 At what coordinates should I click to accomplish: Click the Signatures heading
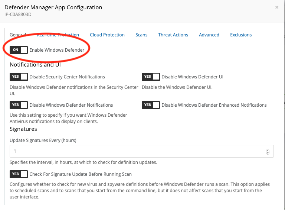[x=23, y=129]
